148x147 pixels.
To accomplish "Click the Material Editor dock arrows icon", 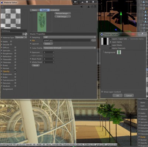I will 75,2.
